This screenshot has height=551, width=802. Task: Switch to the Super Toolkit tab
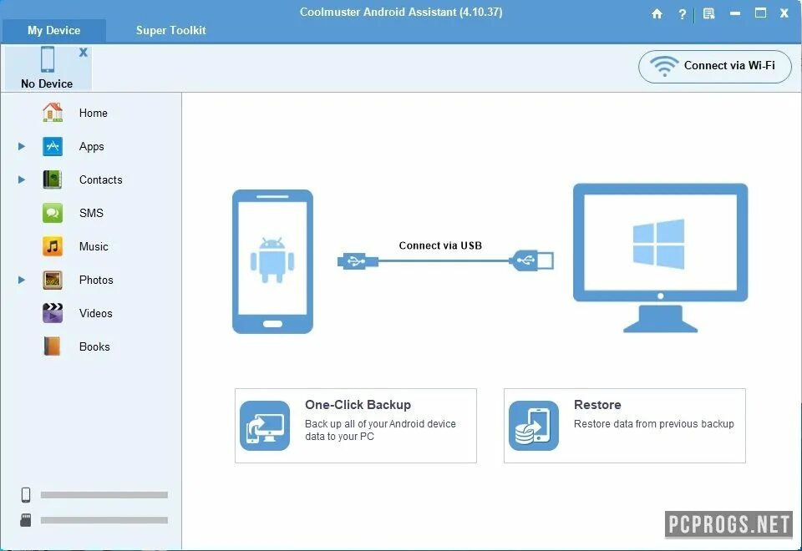(170, 31)
